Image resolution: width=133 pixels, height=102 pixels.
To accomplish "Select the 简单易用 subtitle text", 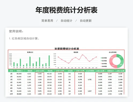I will tap(47, 21).
